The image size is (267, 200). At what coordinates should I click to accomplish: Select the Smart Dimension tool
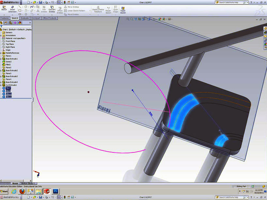pyautogui.click(x=12, y=9)
